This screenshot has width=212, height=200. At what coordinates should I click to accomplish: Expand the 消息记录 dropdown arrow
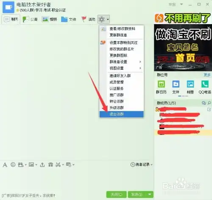point(151,164)
